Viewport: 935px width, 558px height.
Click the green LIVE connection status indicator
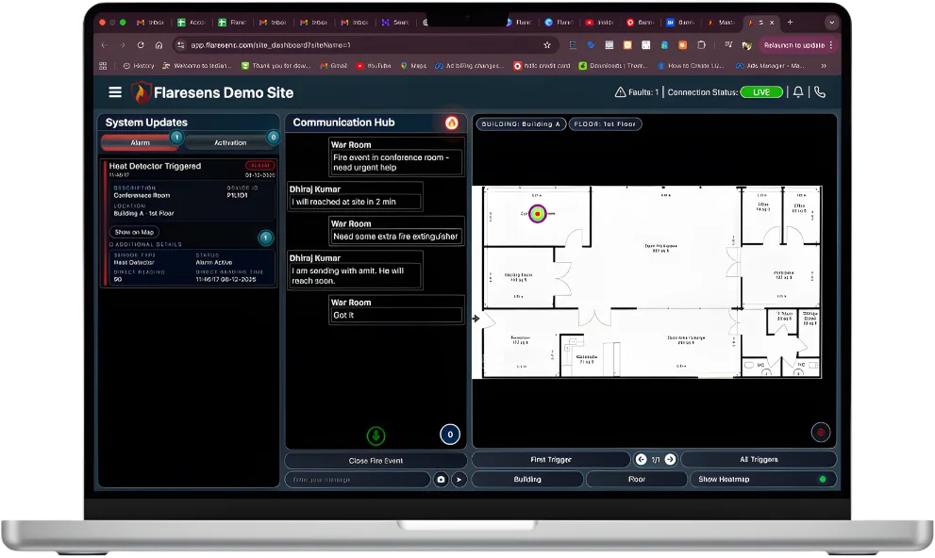(x=761, y=92)
